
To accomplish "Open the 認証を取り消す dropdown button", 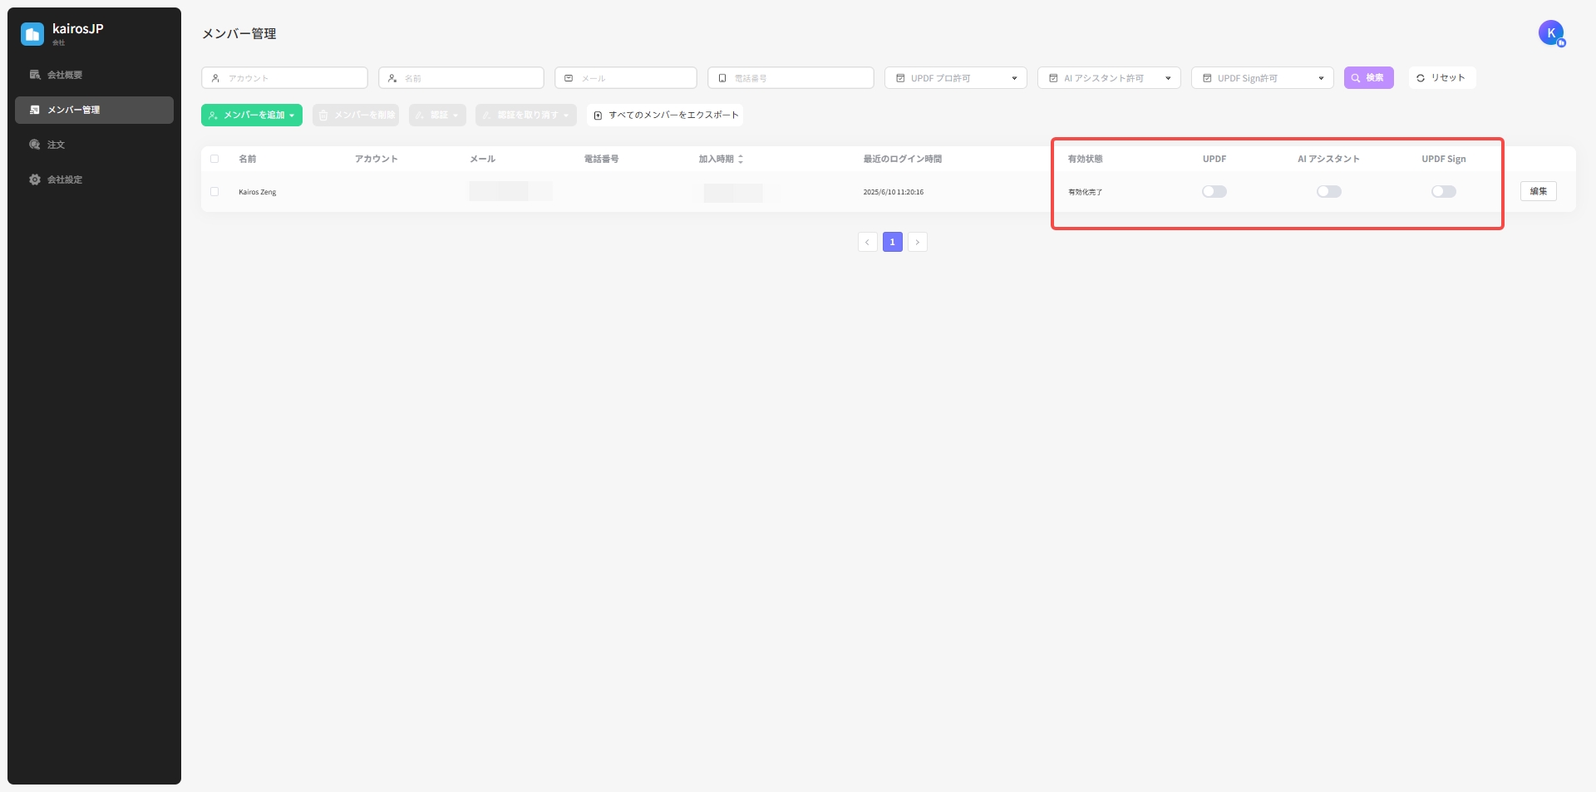I will point(525,116).
